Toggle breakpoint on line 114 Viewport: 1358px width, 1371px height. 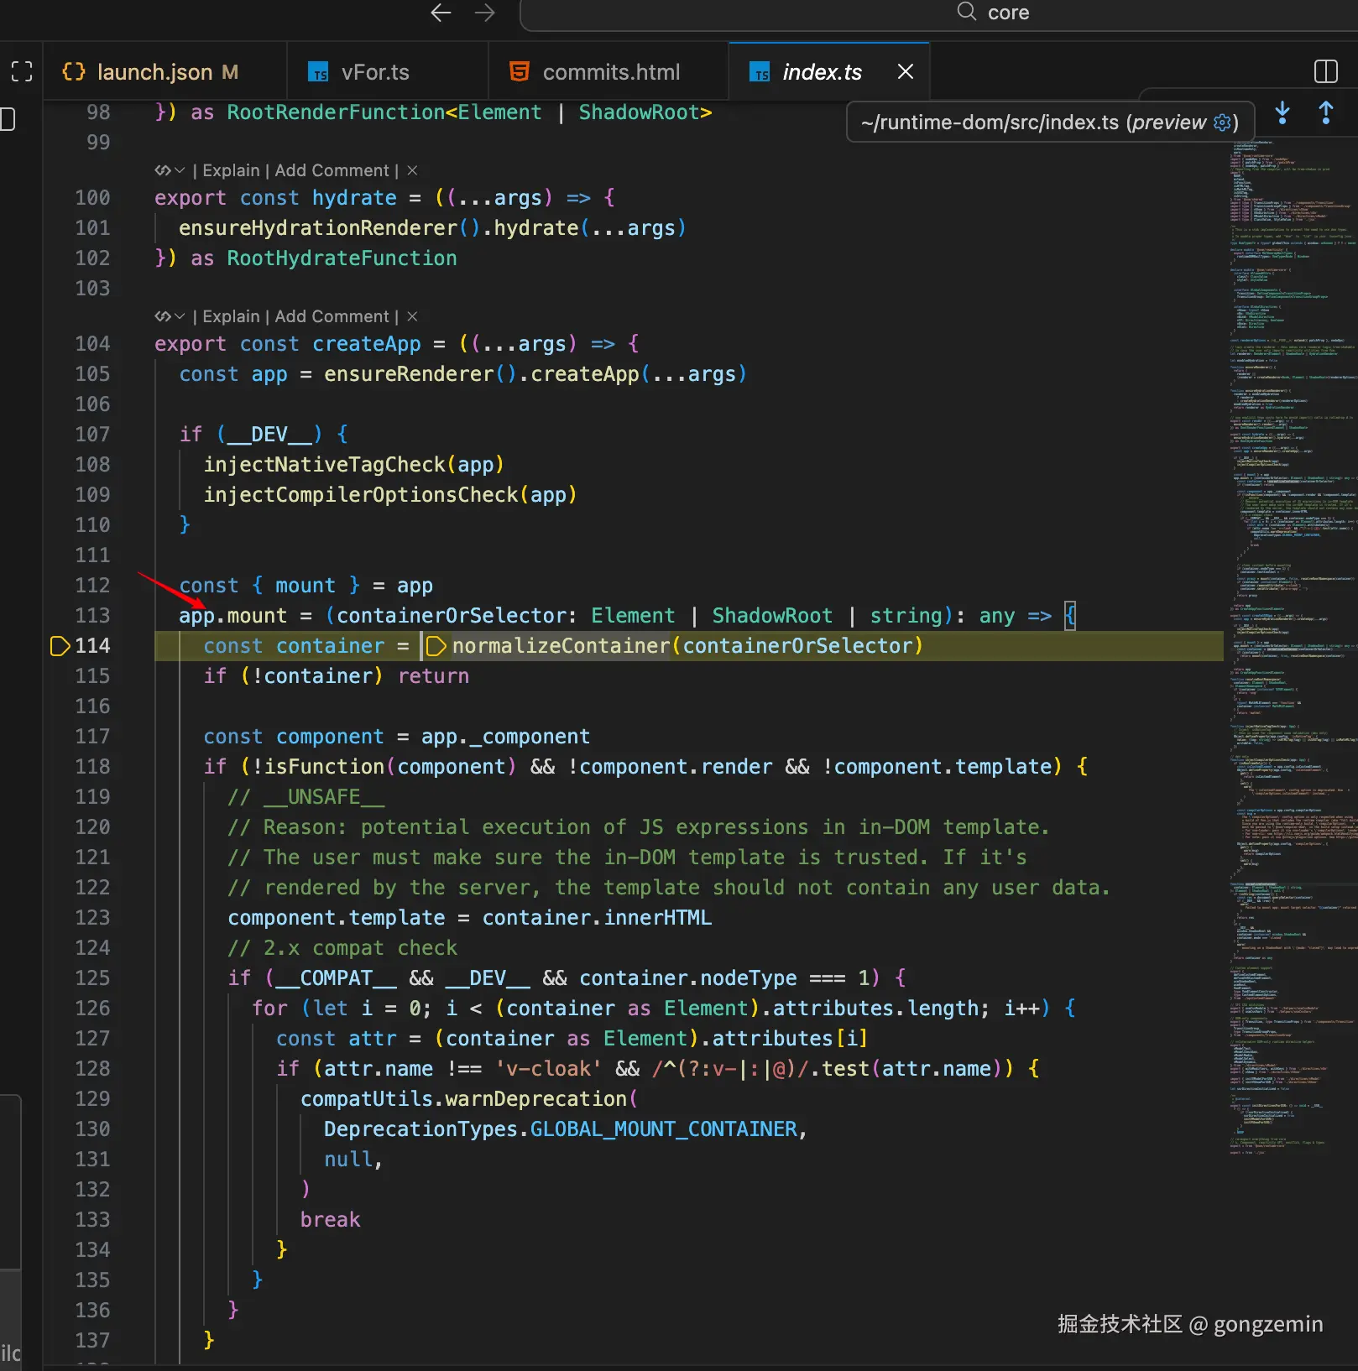click(x=60, y=646)
